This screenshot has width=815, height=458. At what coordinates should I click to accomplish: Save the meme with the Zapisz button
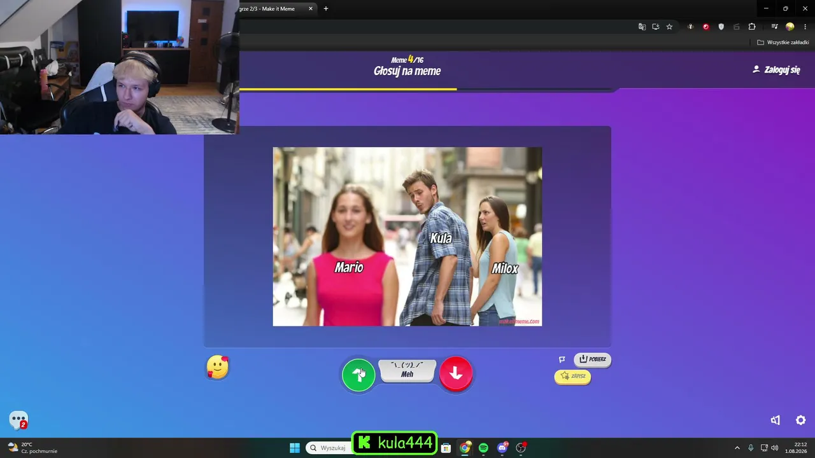(572, 377)
